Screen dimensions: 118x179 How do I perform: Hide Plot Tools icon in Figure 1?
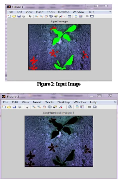(x=87, y=16)
